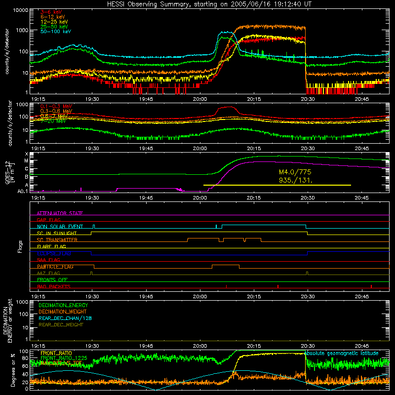Viewport: 395px width, 395px height.
Task: Click the yellow flare interval line in GOES panel
Action: 277,185
